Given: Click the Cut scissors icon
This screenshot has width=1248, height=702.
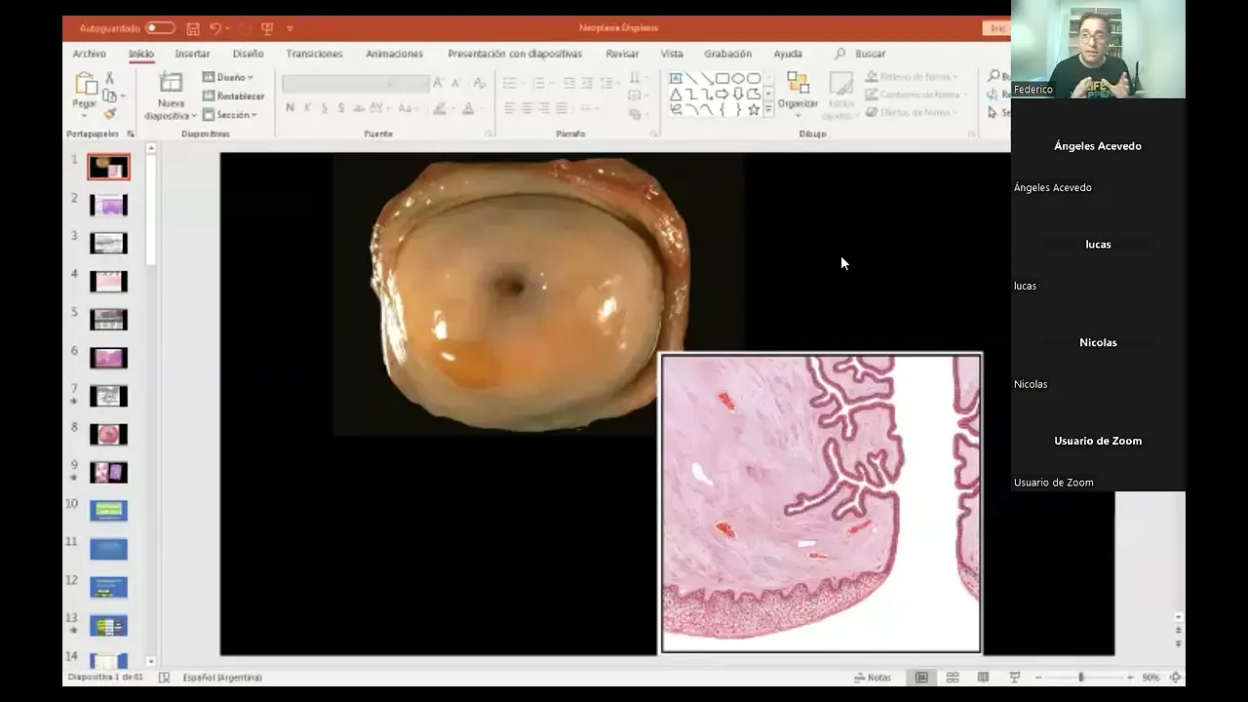Looking at the screenshot, I should [x=109, y=77].
